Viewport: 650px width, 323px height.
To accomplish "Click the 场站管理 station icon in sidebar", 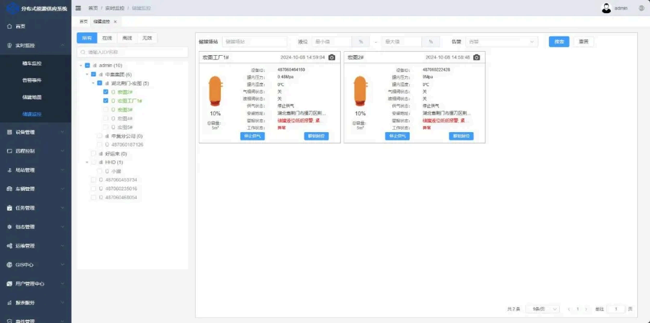I will point(10,170).
